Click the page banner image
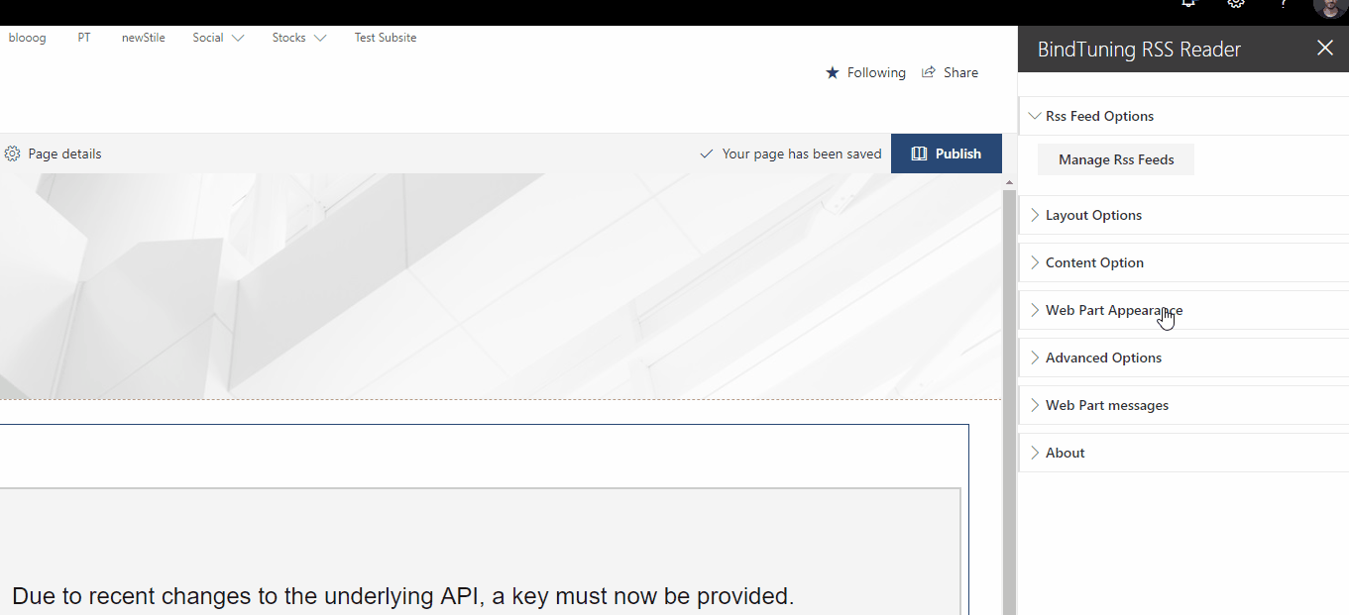The image size is (1349, 615). pos(501,286)
